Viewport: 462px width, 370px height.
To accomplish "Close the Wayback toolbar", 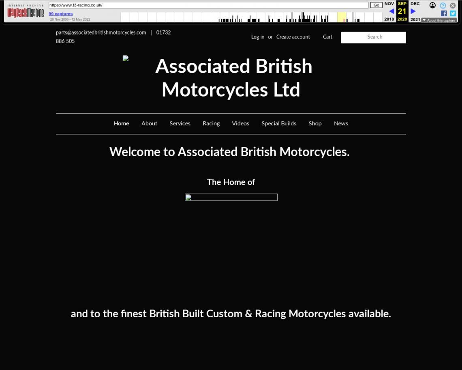I will [453, 5].
